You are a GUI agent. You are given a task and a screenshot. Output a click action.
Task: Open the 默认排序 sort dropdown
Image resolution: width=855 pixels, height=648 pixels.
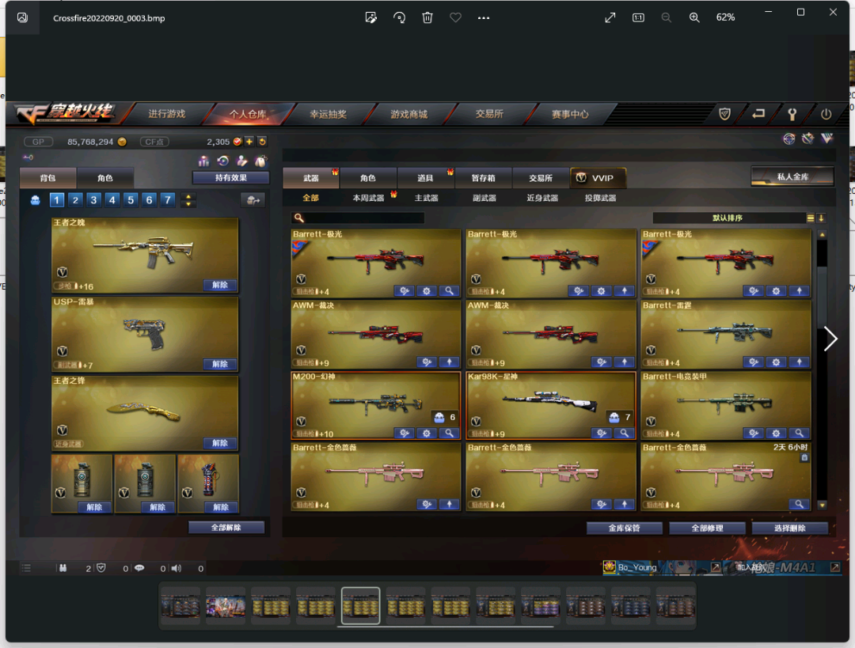(x=728, y=218)
